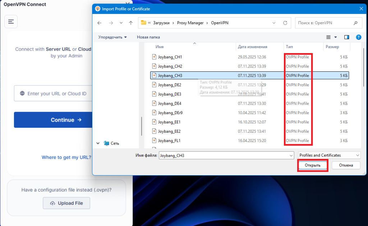Click the Новая папка toolbar item
The width and height of the screenshot is (368, 226).
tap(148, 37)
